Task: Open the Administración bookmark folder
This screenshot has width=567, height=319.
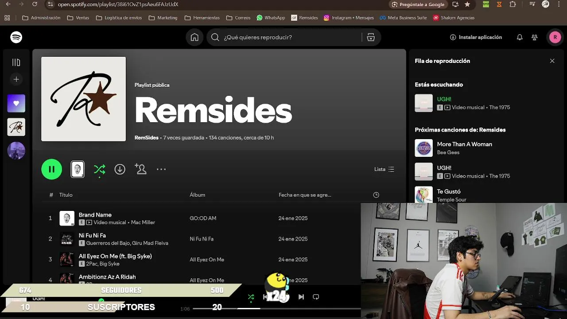Action: coord(41,18)
